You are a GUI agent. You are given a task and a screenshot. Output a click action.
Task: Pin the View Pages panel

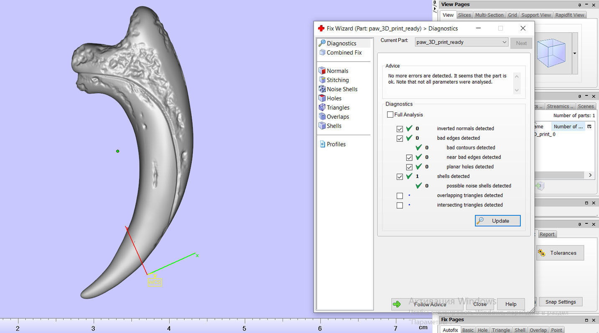(x=580, y=5)
